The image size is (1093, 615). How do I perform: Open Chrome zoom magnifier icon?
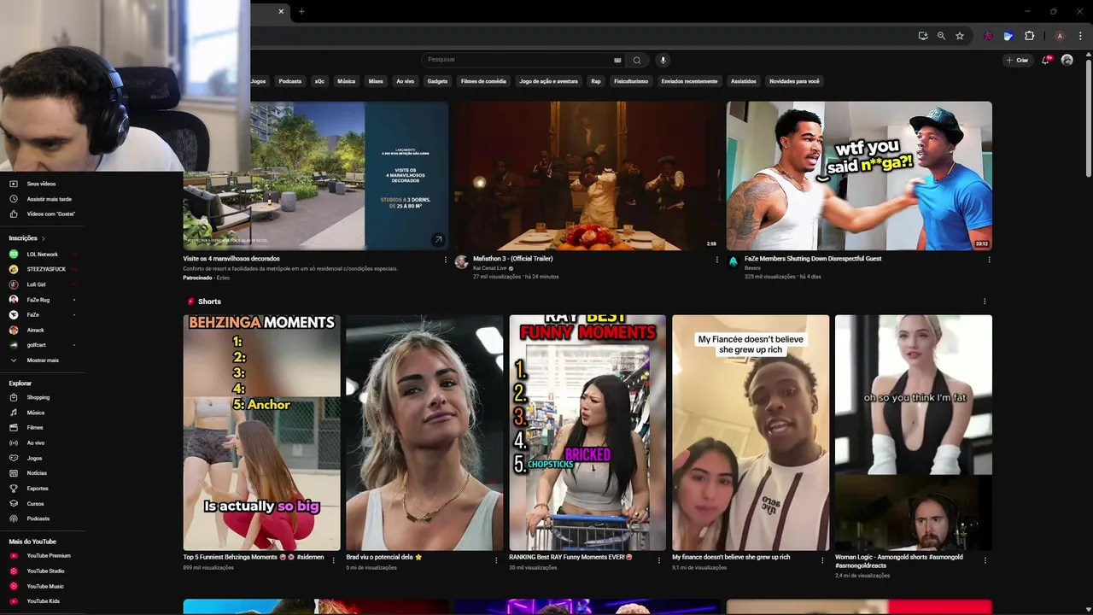[x=941, y=36]
